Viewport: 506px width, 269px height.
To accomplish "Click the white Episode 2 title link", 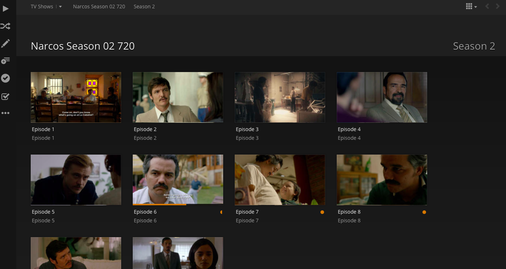I will click(145, 129).
